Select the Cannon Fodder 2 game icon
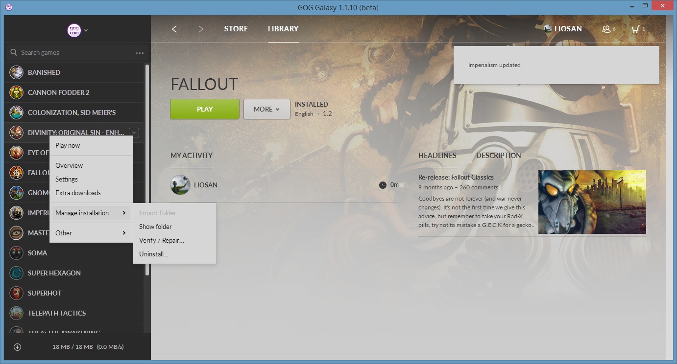The width and height of the screenshot is (677, 364). tap(16, 92)
